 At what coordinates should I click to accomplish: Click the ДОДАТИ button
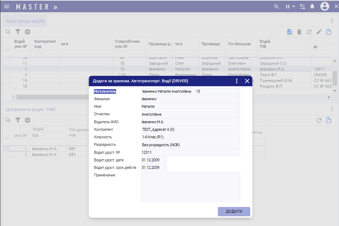[234, 212]
